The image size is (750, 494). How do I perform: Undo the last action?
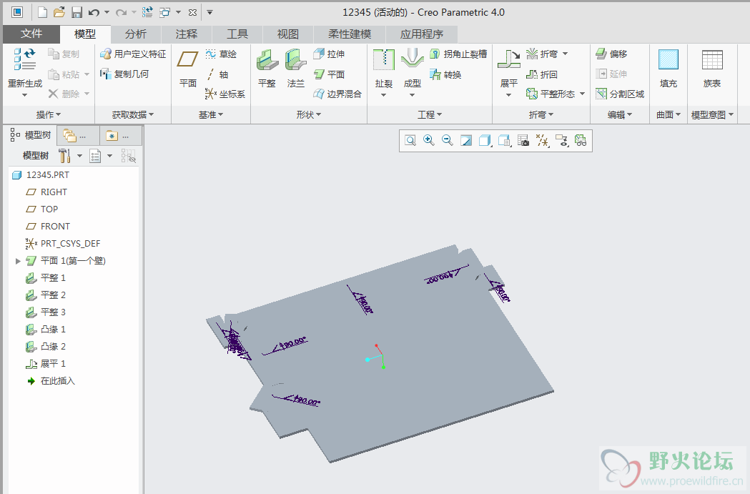coord(94,12)
